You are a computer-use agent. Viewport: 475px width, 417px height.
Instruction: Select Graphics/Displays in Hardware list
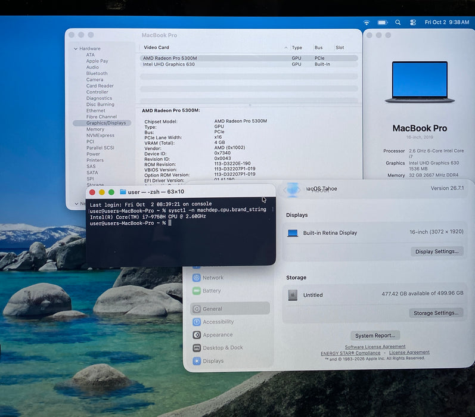coord(102,123)
